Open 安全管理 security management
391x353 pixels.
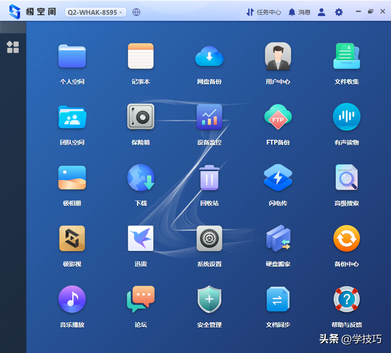pos(209,299)
